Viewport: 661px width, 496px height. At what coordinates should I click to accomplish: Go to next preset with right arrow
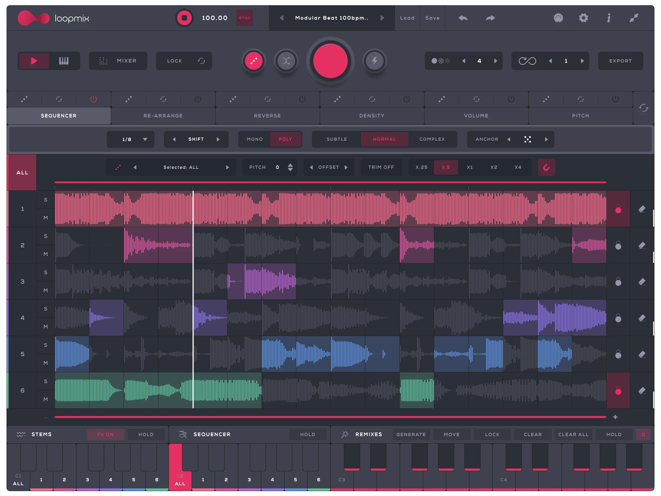click(x=382, y=18)
